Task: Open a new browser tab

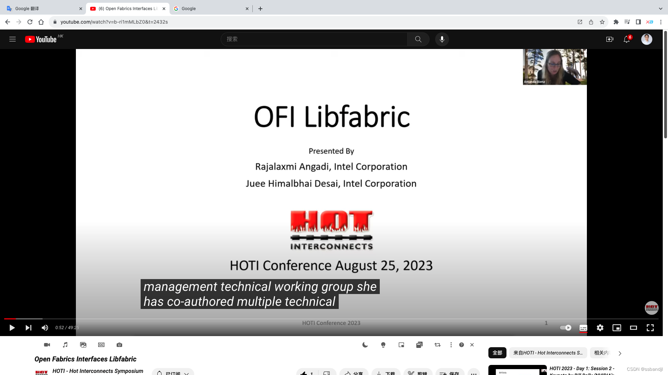Action: (x=260, y=9)
